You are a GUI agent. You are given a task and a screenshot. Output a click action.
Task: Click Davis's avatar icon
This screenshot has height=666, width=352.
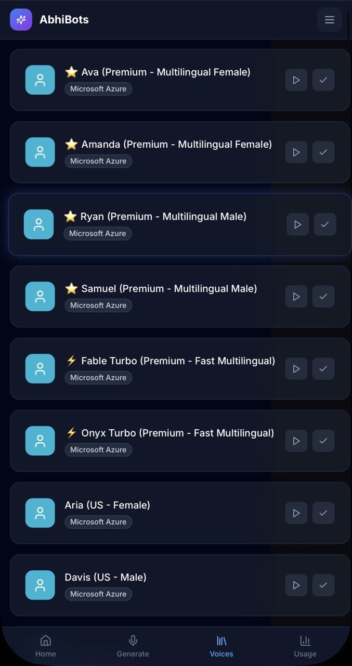point(40,585)
